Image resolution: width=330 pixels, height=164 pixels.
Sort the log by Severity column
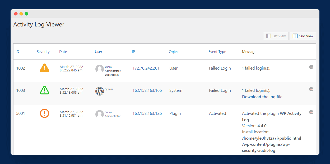(x=43, y=52)
